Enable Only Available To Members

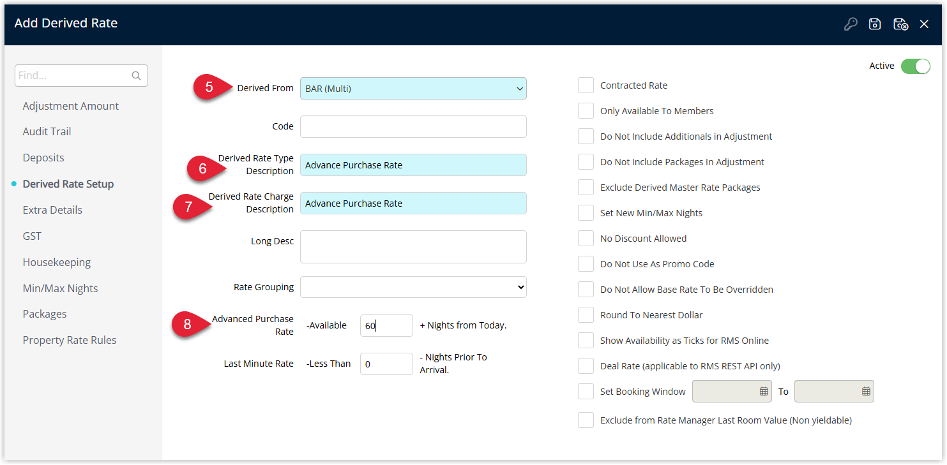pyautogui.click(x=586, y=111)
